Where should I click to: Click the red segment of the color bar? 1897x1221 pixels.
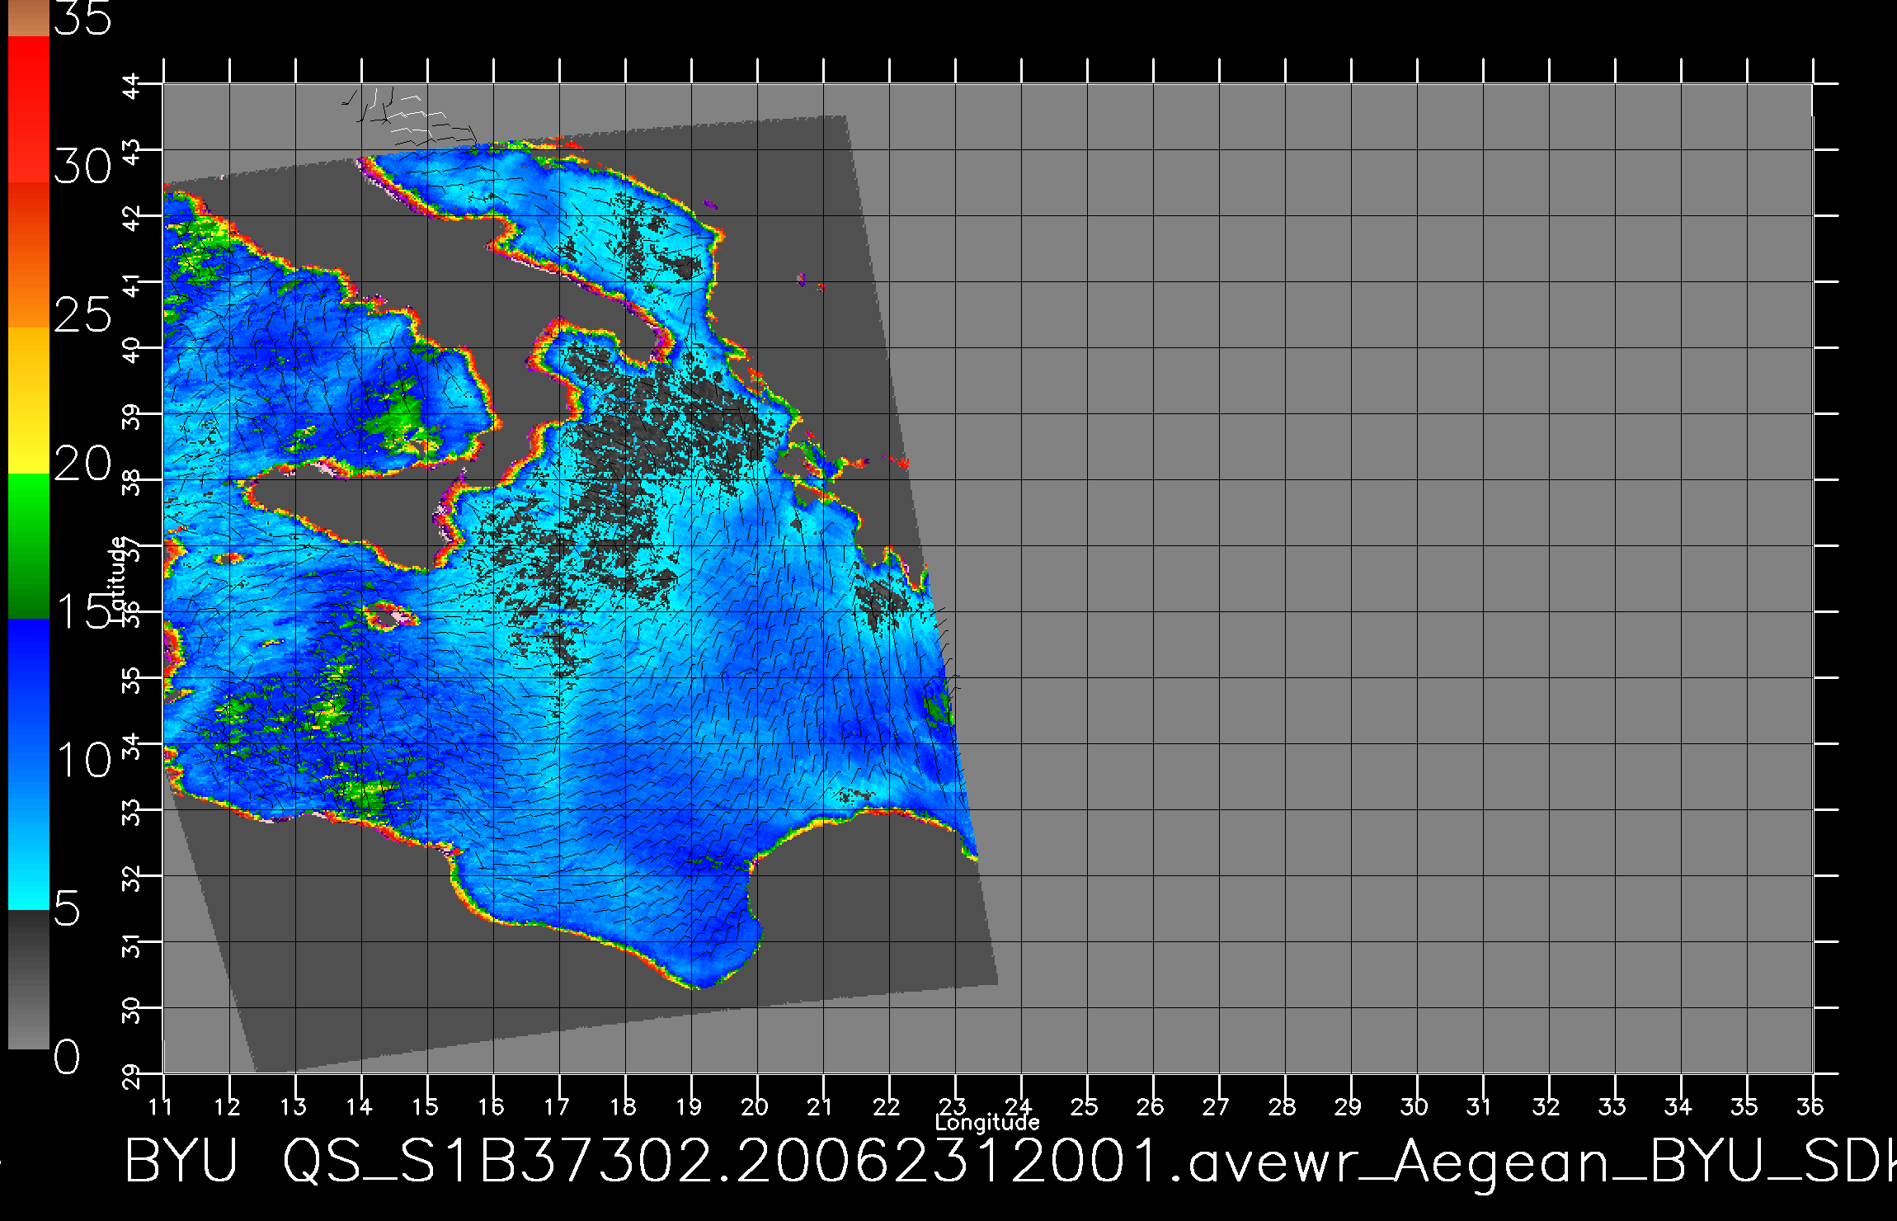pos(29,110)
